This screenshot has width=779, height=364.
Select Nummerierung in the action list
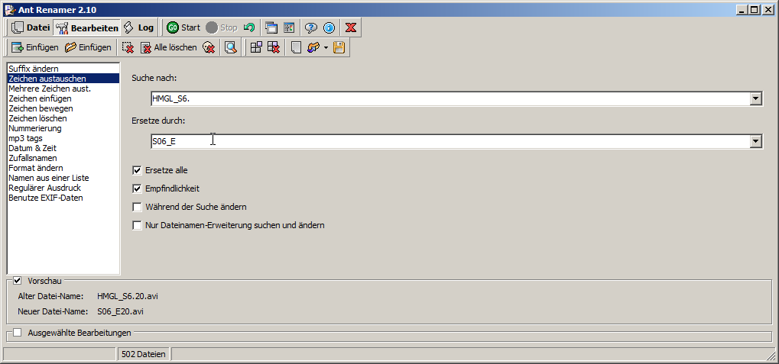click(x=34, y=128)
